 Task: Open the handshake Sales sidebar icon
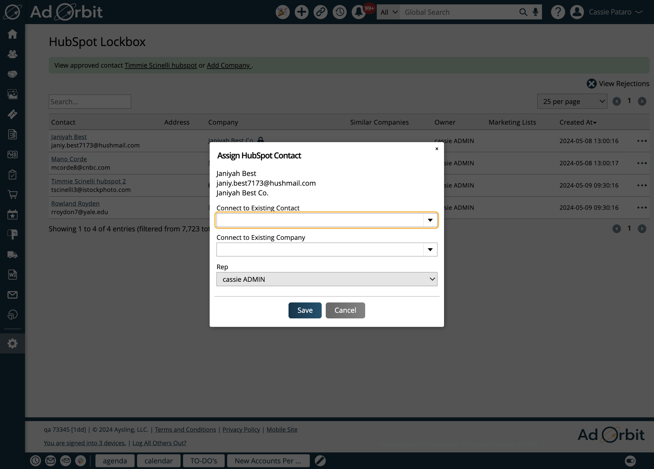13,74
